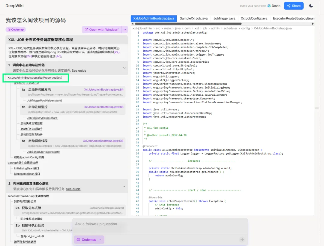The width and height of the screenshot is (324, 246).
Task: Click the [2c] citation in description
Action: [x=29, y=56]
